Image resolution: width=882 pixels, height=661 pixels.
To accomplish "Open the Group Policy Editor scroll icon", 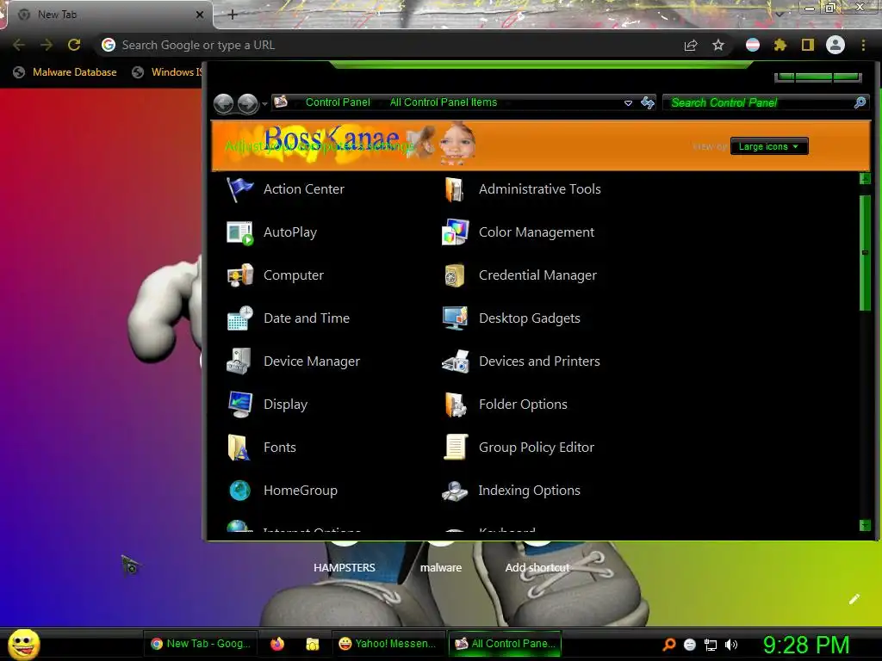I will (455, 448).
